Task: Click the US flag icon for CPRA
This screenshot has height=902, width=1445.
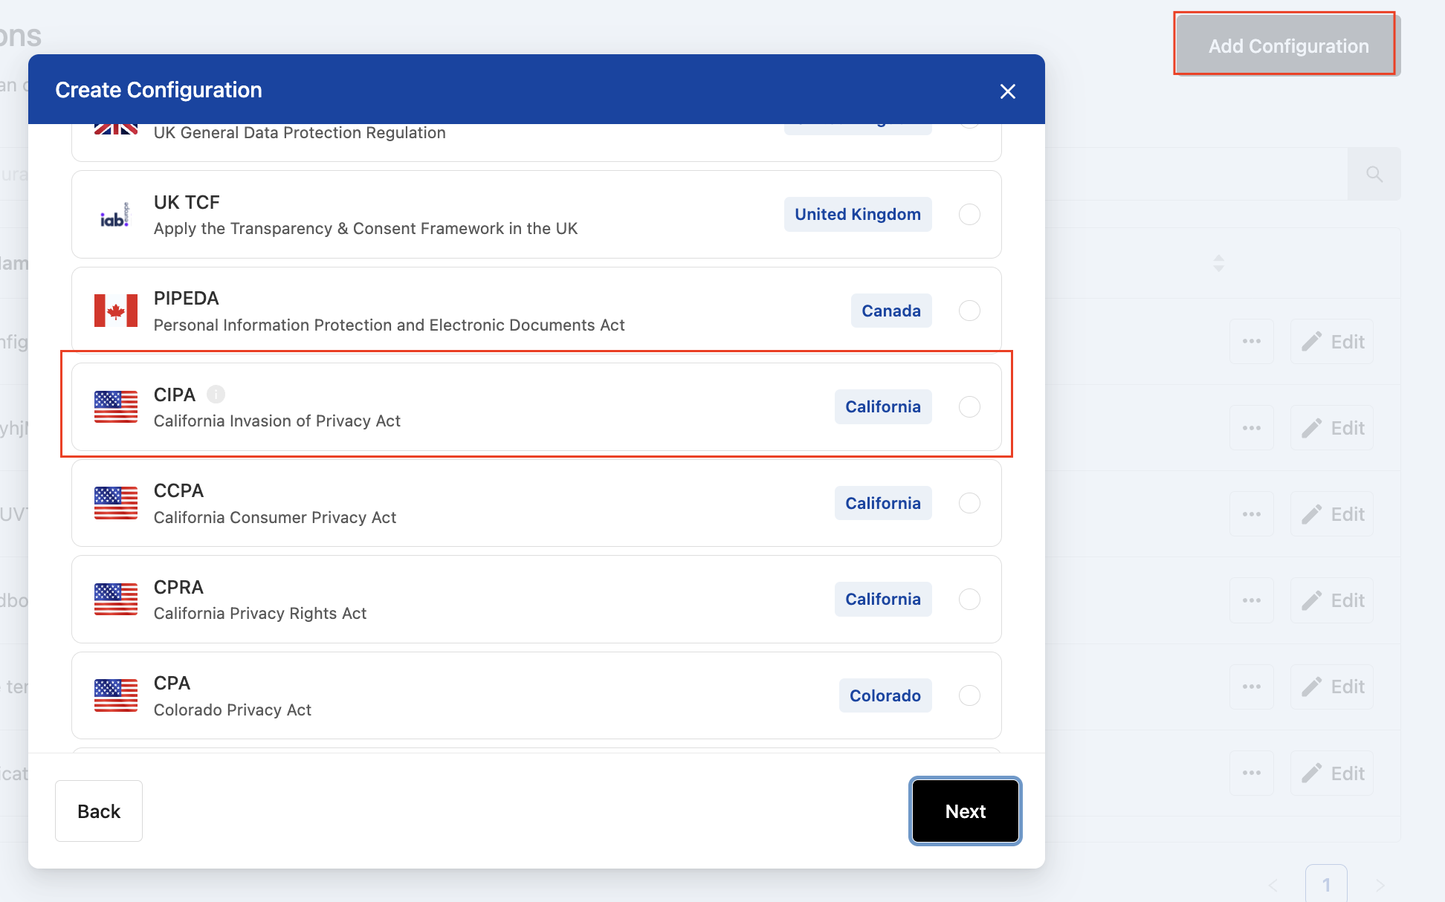Action: (116, 600)
